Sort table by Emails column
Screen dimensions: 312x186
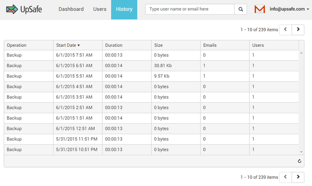pos(210,45)
